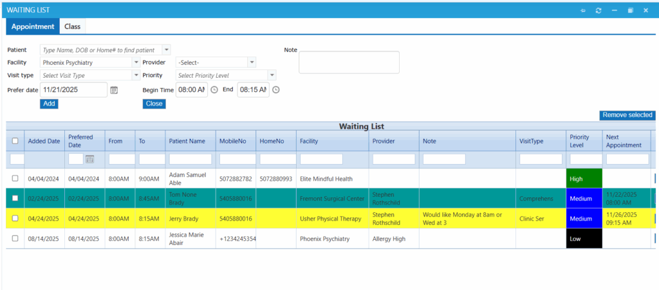The width and height of the screenshot is (659, 290).
Task: Click the Add button
Action: [x=49, y=104]
